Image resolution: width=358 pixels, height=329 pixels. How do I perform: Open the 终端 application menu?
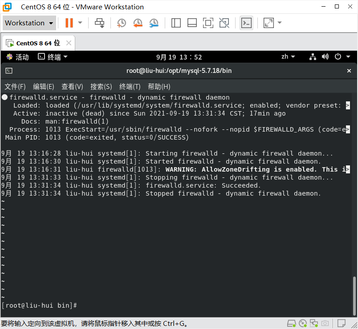[53, 57]
